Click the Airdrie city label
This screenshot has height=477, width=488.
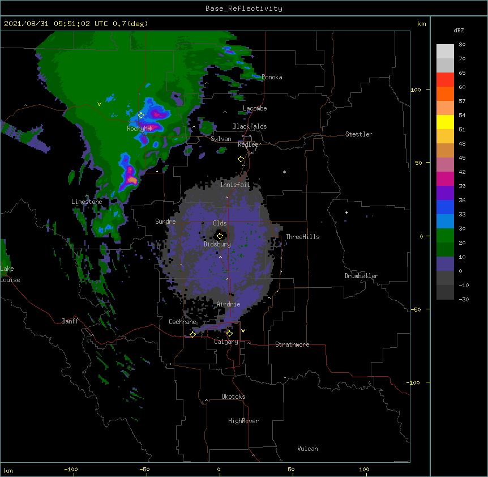tap(228, 304)
